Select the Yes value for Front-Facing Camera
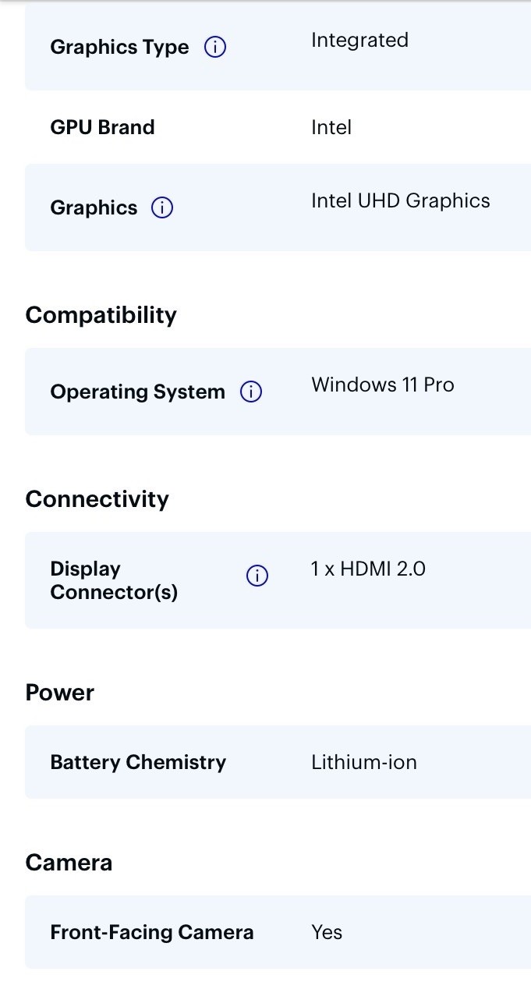This screenshot has width=531, height=982. pyautogui.click(x=327, y=932)
